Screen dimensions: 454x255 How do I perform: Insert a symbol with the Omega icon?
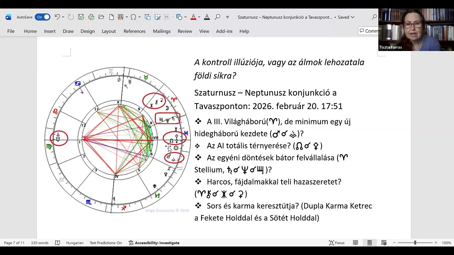point(133,17)
